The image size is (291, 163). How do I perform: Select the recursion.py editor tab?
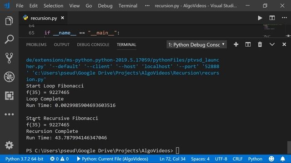(x=43, y=18)
